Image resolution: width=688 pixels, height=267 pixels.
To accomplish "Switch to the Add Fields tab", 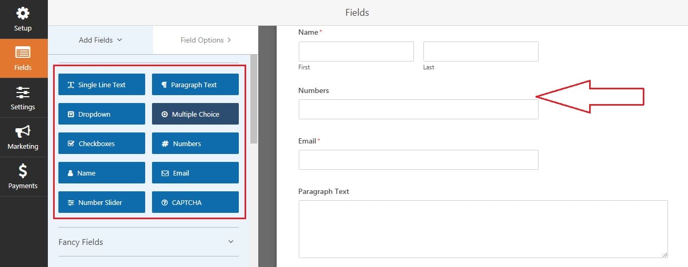I will click(100, 40).
